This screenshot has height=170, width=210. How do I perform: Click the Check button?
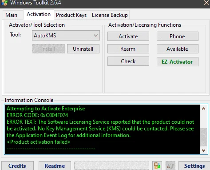128,61
